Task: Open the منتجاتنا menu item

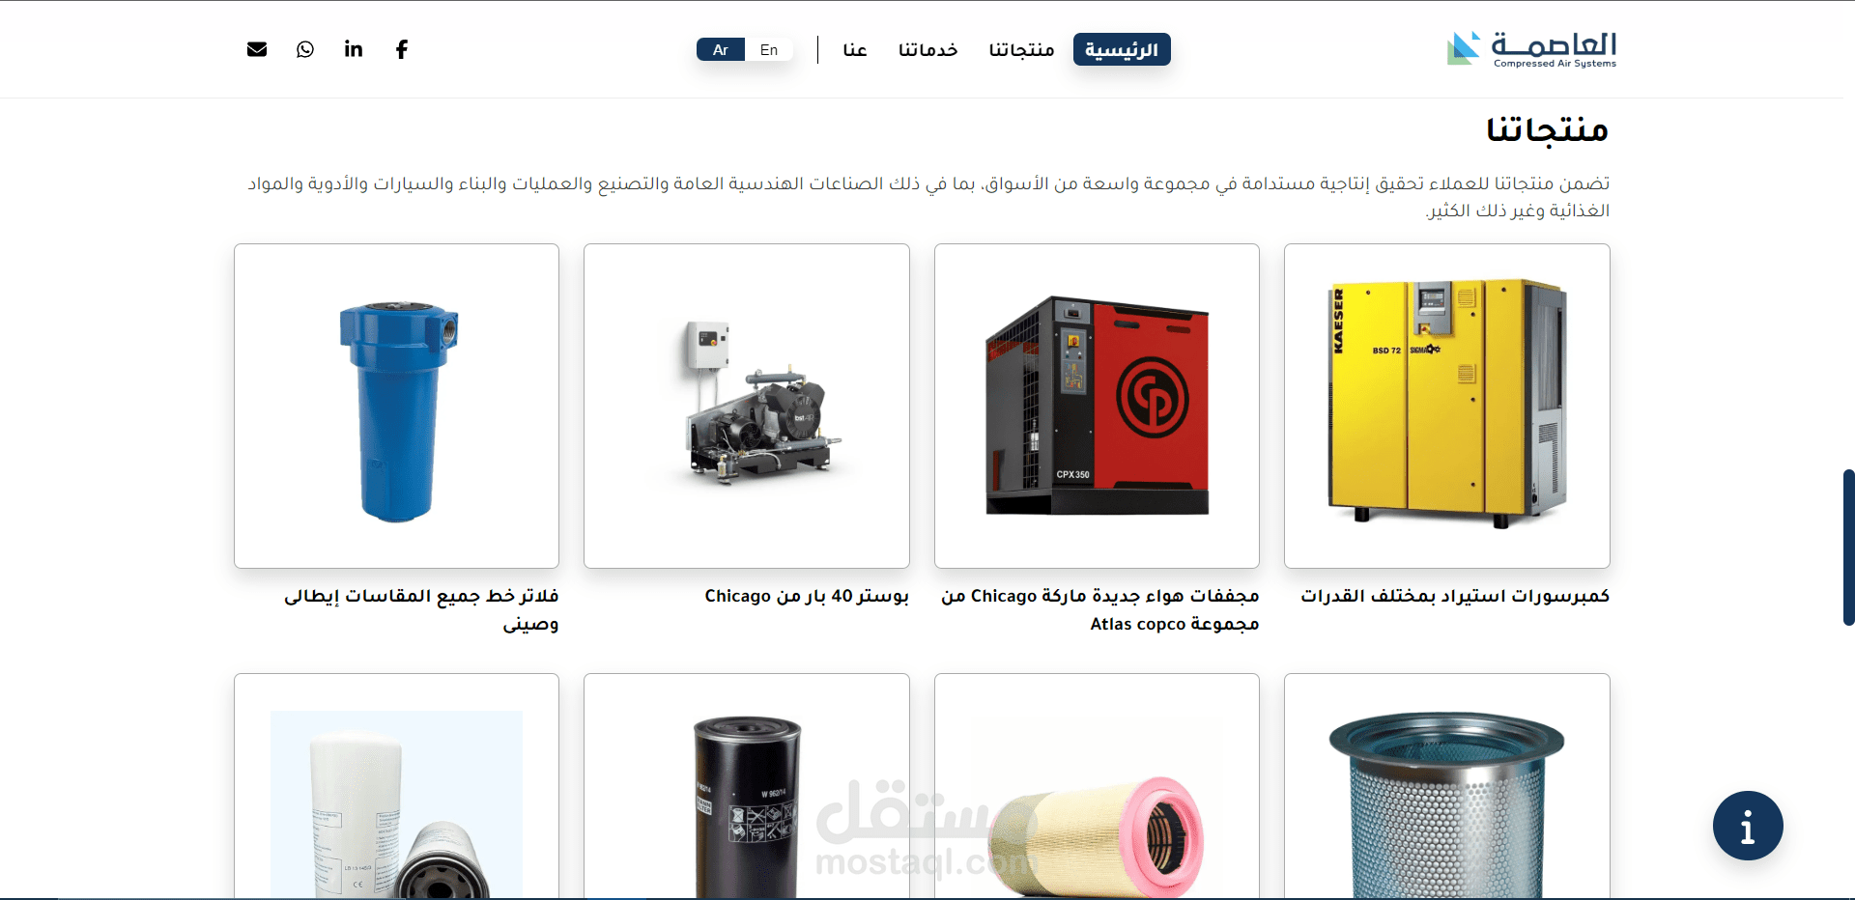Action: (1021, 49)
